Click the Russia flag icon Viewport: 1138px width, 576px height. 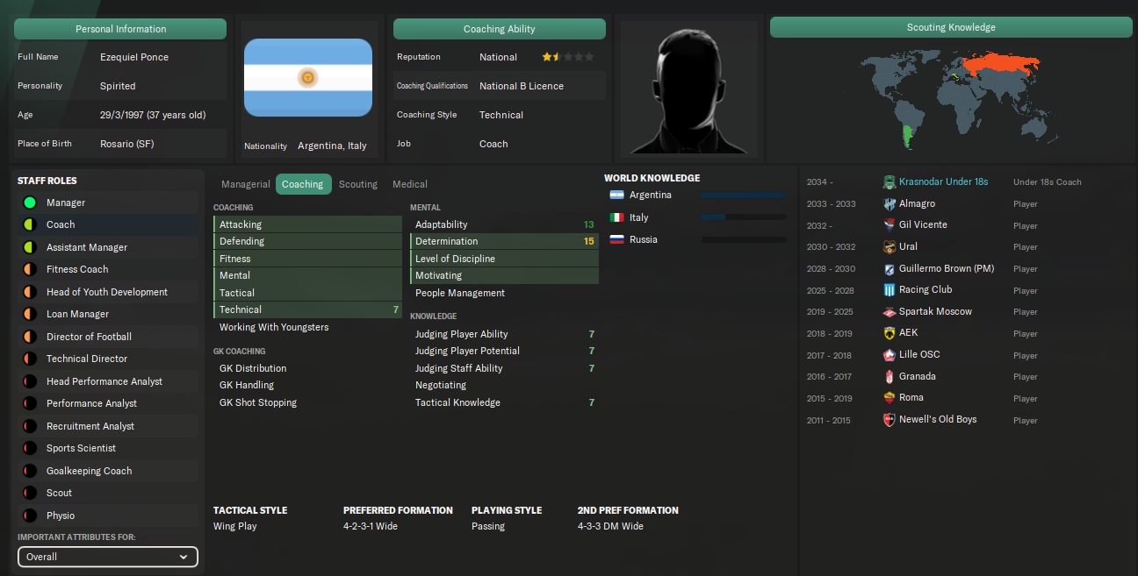click(616, 239)
